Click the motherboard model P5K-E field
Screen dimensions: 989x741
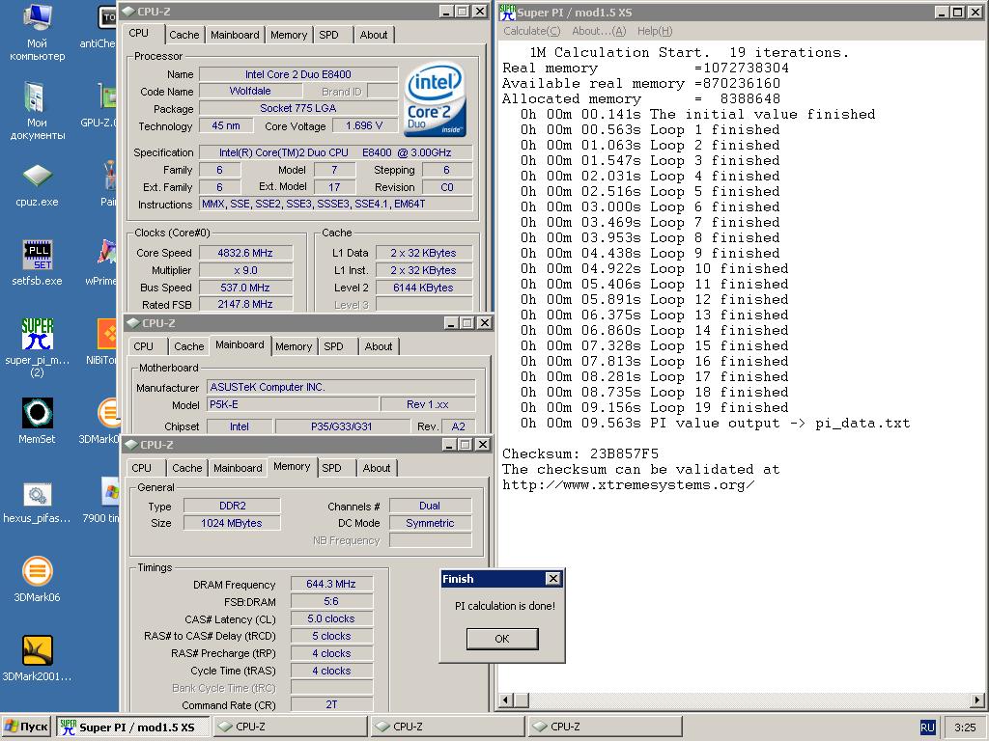pos(294,404)
